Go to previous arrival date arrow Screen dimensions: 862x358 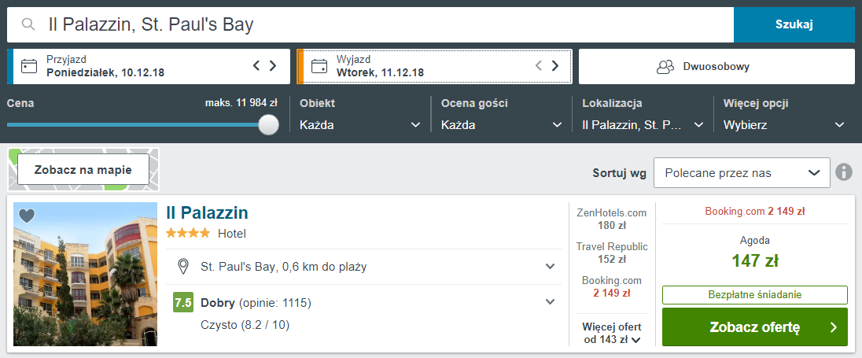point(256,66)
